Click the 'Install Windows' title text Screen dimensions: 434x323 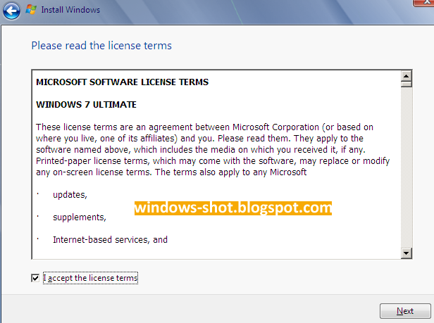70,10
